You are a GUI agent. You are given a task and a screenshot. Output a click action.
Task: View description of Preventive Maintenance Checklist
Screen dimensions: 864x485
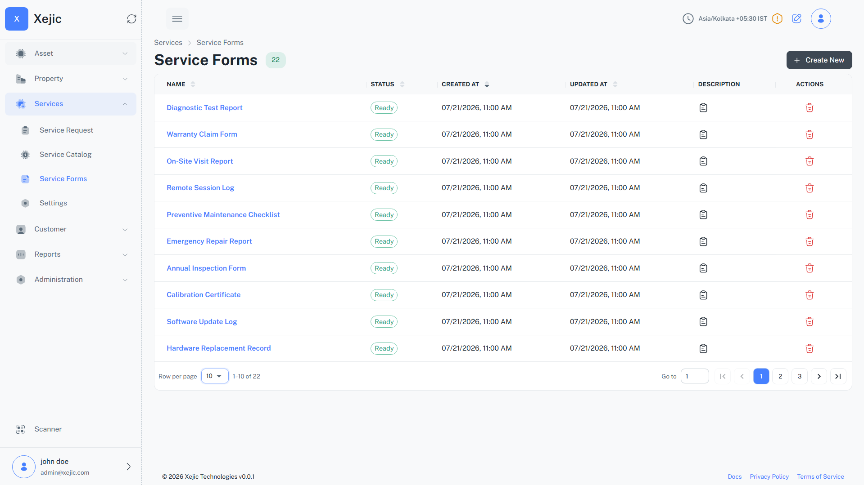(x=703, y=215)
